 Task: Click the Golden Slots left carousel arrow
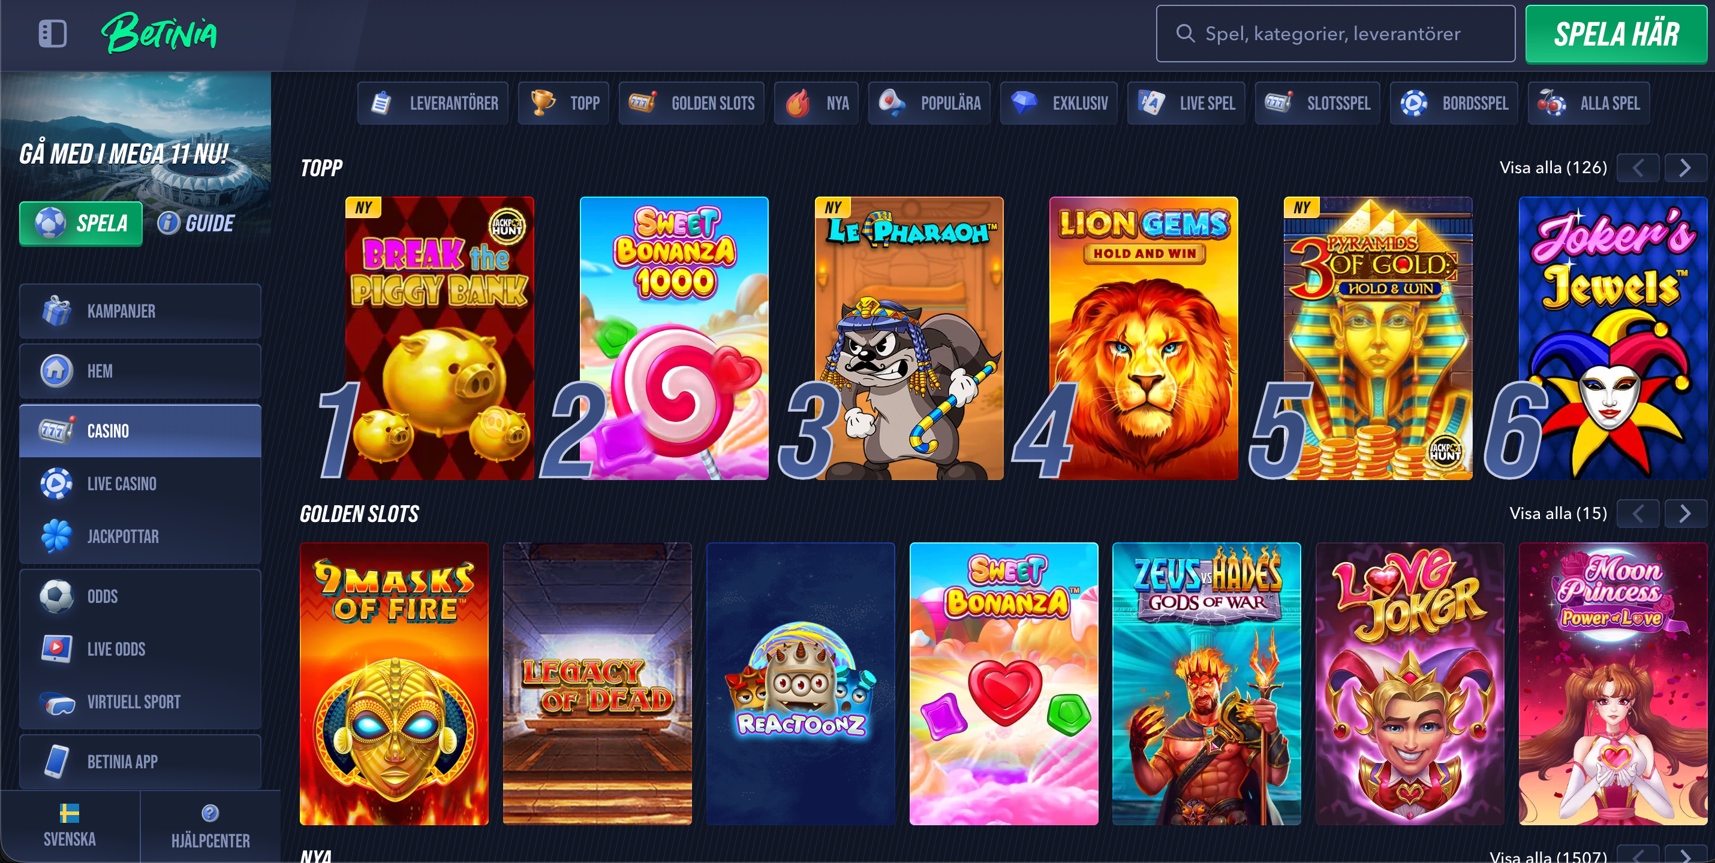pyautogui.click(x=1638, y=513)
